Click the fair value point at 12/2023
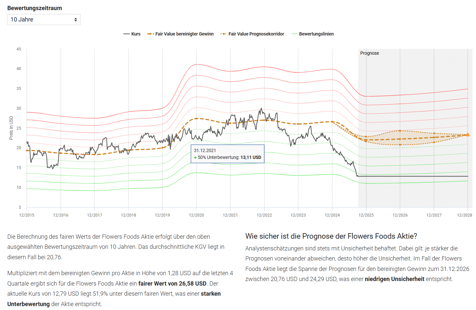The image size is (476, 310). point(298,124)
